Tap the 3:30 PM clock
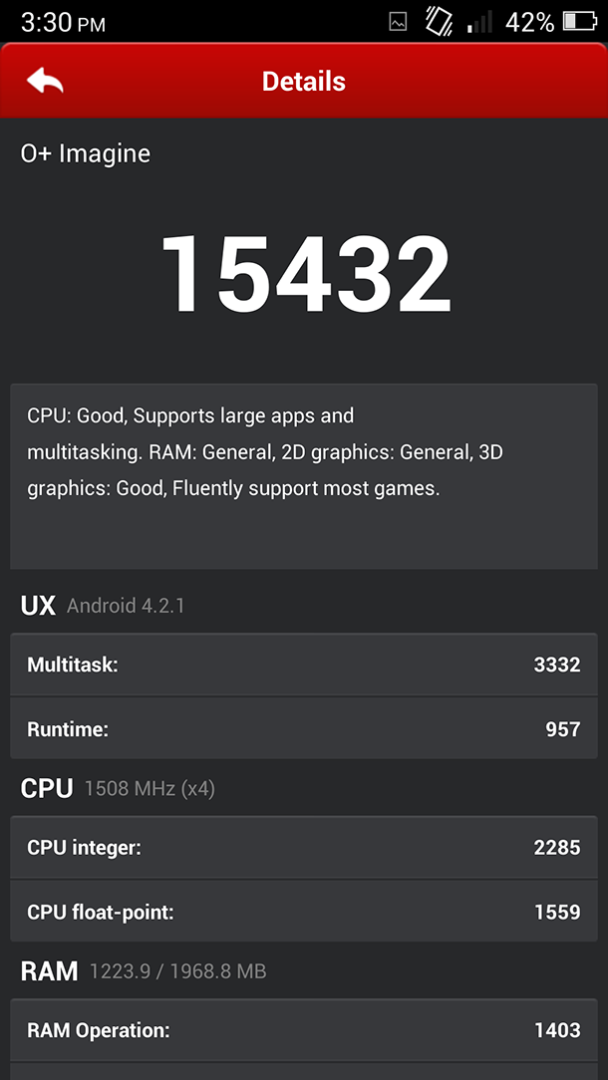 63,22
